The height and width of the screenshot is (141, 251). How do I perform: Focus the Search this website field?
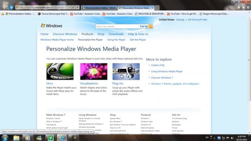pos(118,26)
